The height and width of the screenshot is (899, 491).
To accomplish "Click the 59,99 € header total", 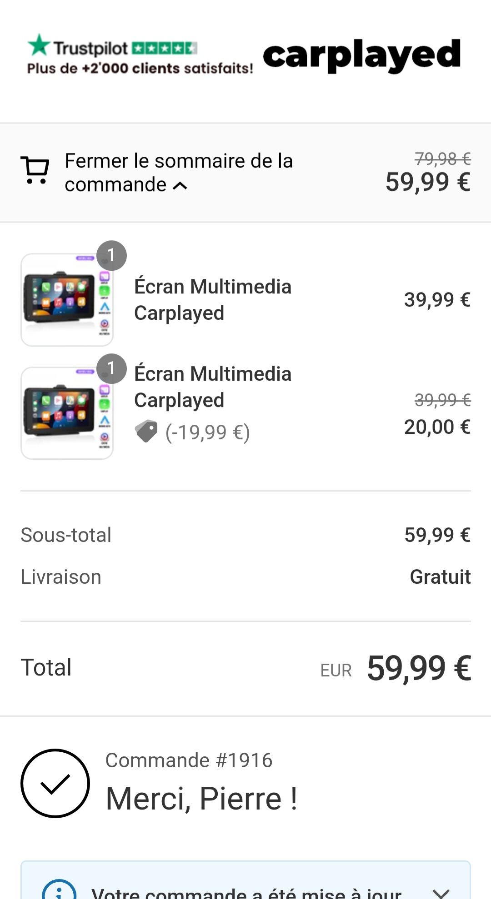I will tap(428, 182).
